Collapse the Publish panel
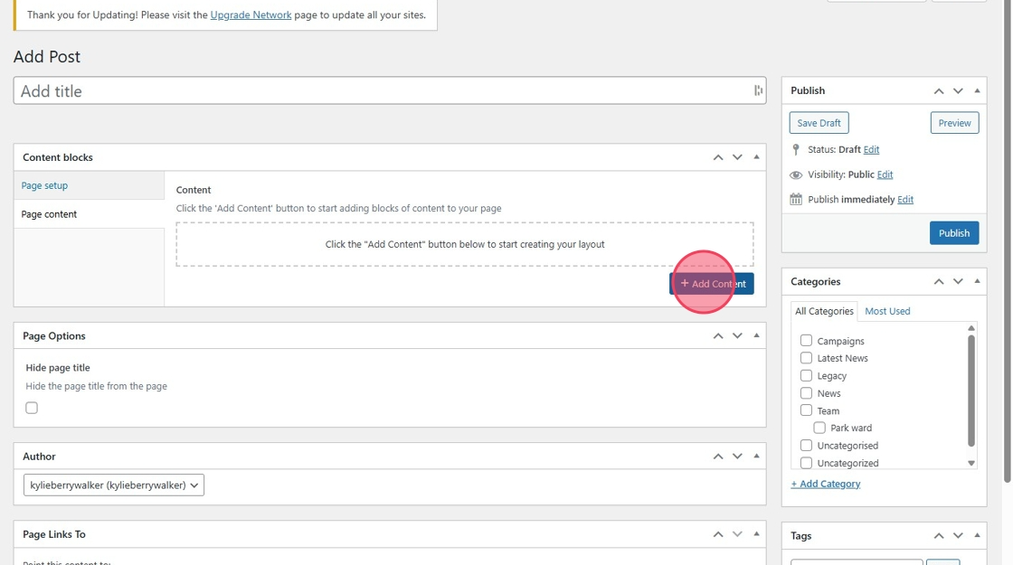1013x565 pixels. [977, 90]
